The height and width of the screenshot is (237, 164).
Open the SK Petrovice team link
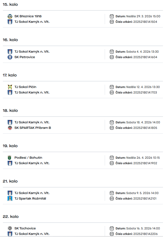pyautogui.click(x=25, y=57)
